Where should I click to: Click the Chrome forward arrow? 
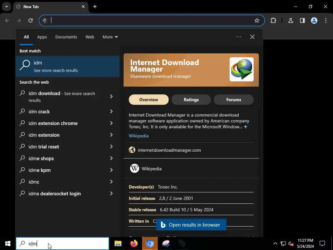[19, 21]
